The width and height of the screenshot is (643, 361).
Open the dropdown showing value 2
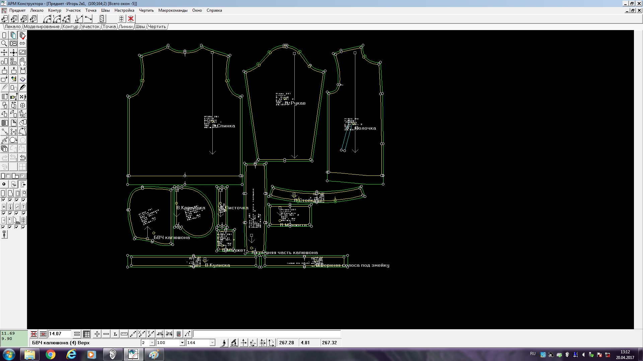[x=152, y=343]
